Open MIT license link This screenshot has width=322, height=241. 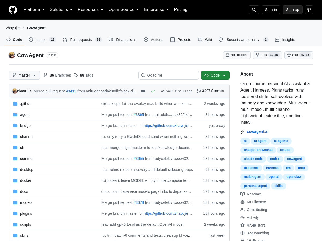point(253,202)
